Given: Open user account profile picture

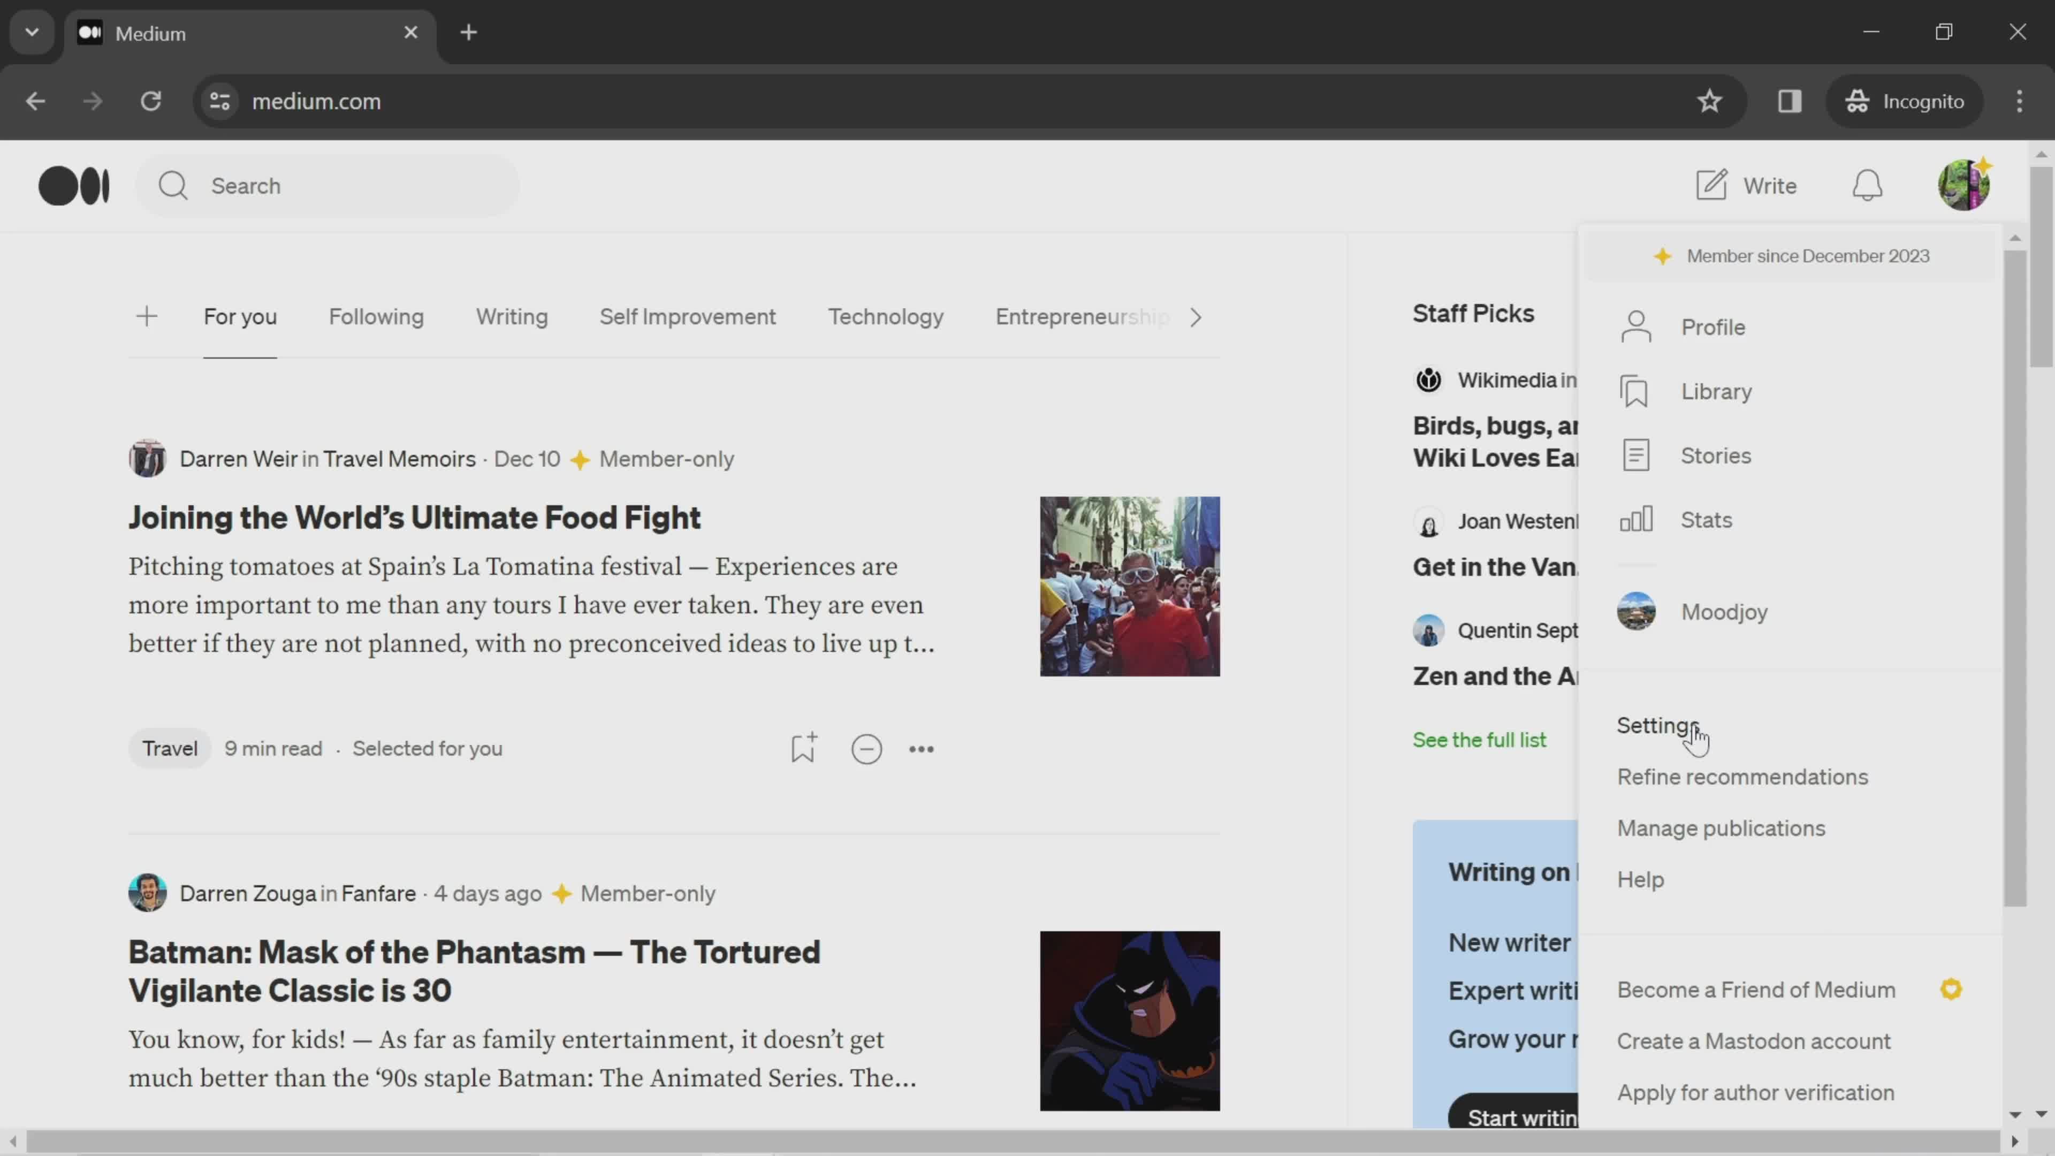Looking at the screenshot, I should (1966, 185).
